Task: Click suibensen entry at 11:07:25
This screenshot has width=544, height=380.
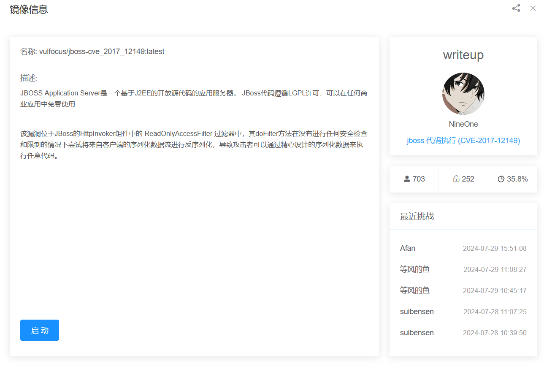Action: pyautogui.click(x=417, y=312)
